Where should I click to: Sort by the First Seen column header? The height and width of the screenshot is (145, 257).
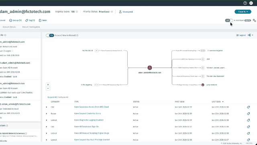tap(179, 102)
